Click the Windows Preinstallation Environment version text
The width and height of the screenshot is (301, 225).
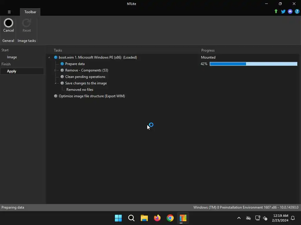[x=246, y=207]
